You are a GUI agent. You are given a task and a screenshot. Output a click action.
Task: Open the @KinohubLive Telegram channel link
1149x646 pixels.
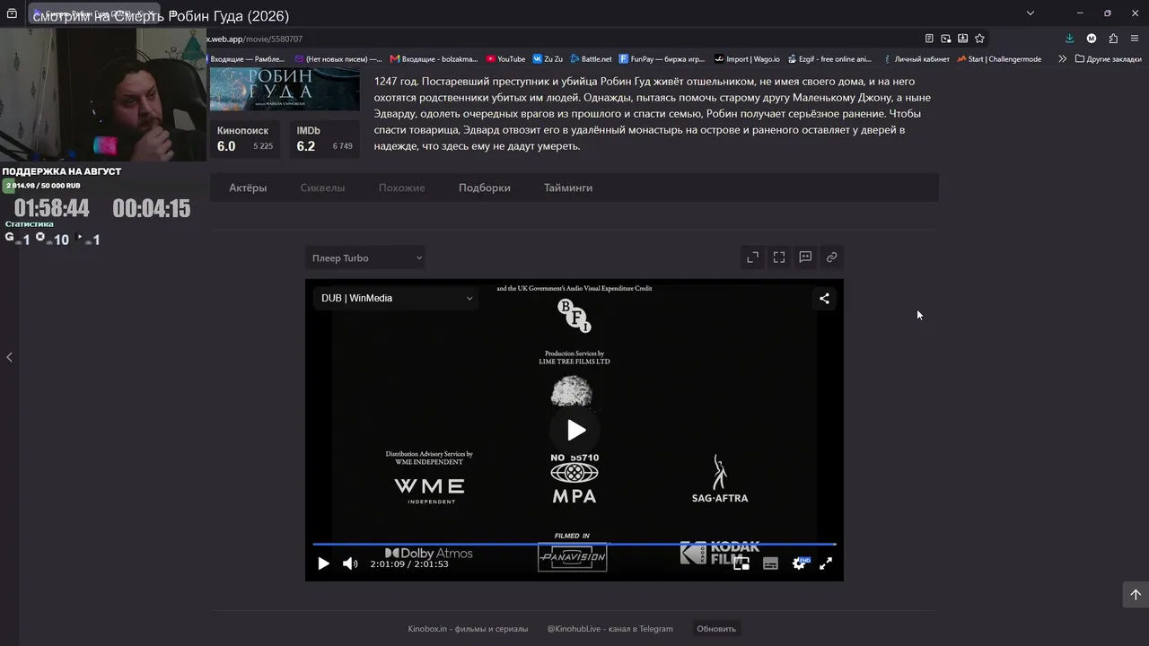pyautogui.click(x=610, y=629)
